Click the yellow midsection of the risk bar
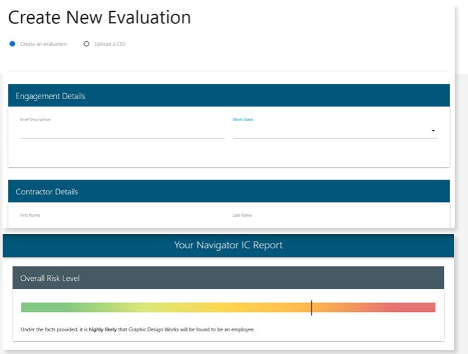The height and width of the screenshot is (354, 468). pos(200,307)
